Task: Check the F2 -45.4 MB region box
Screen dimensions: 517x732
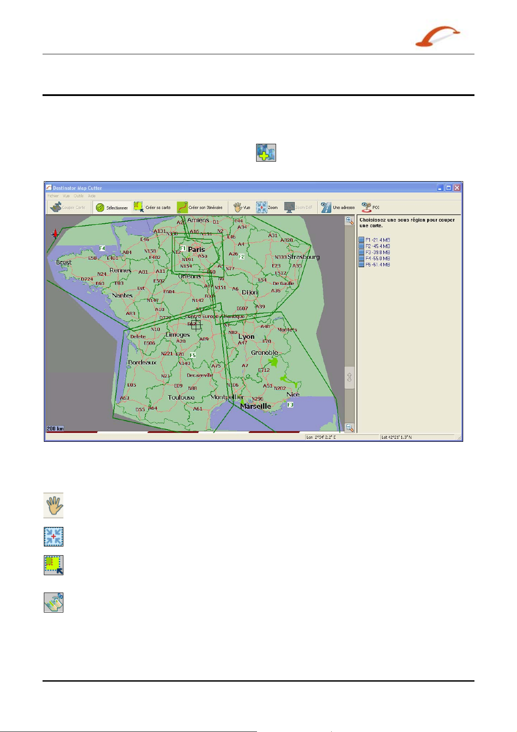Action: click(x=361, y=246)
